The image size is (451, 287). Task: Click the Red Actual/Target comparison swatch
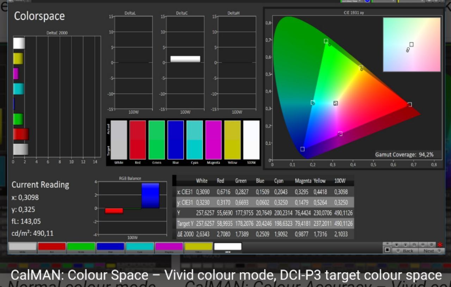pos(137,140)
